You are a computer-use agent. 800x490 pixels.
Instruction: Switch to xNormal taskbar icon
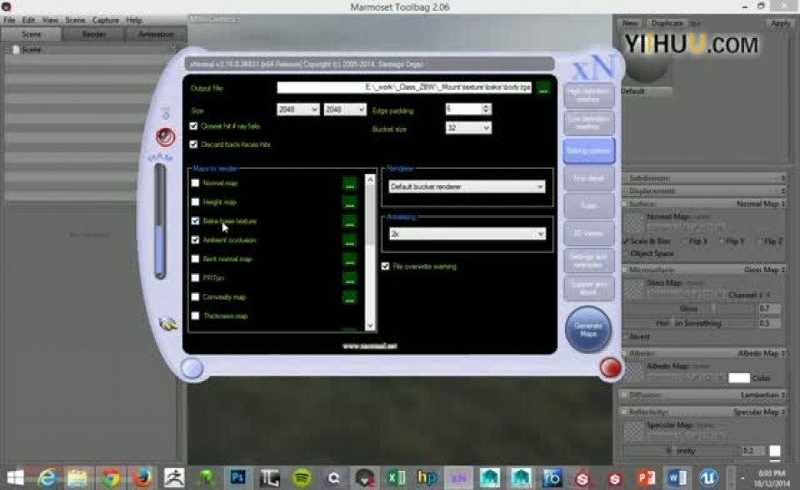pyautogui.click(x=458, y=477)
